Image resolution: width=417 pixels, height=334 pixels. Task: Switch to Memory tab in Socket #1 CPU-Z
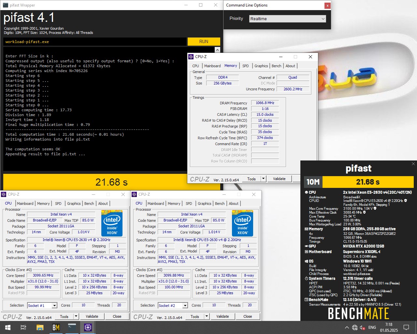tap(43, 204)
